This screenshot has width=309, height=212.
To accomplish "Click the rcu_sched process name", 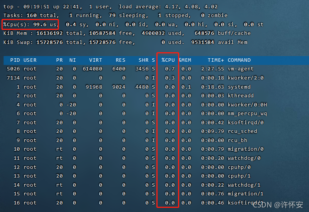I will pos(242,131).
